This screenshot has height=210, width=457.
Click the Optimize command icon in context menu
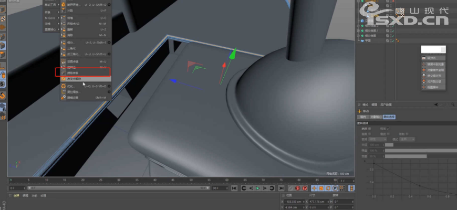[x=64, y=86]
